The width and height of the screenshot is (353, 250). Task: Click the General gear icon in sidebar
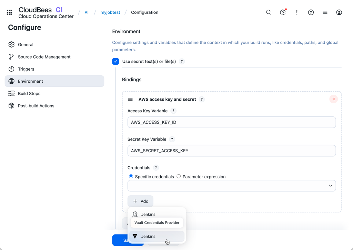pos(11,44)
